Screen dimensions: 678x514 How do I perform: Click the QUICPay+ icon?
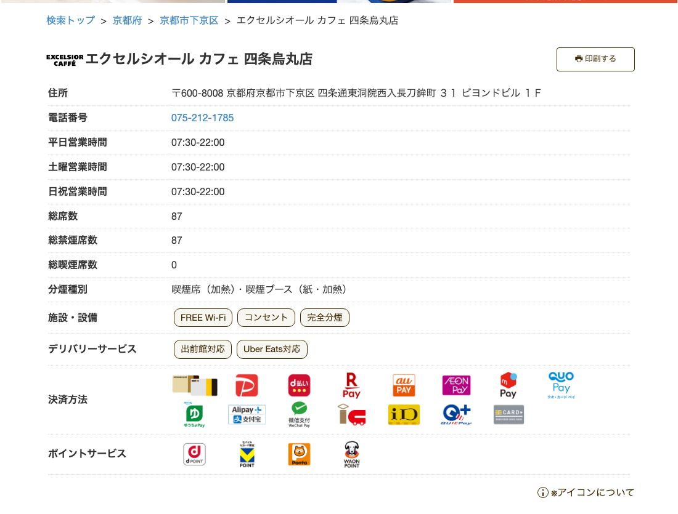(x=456, y=415)
